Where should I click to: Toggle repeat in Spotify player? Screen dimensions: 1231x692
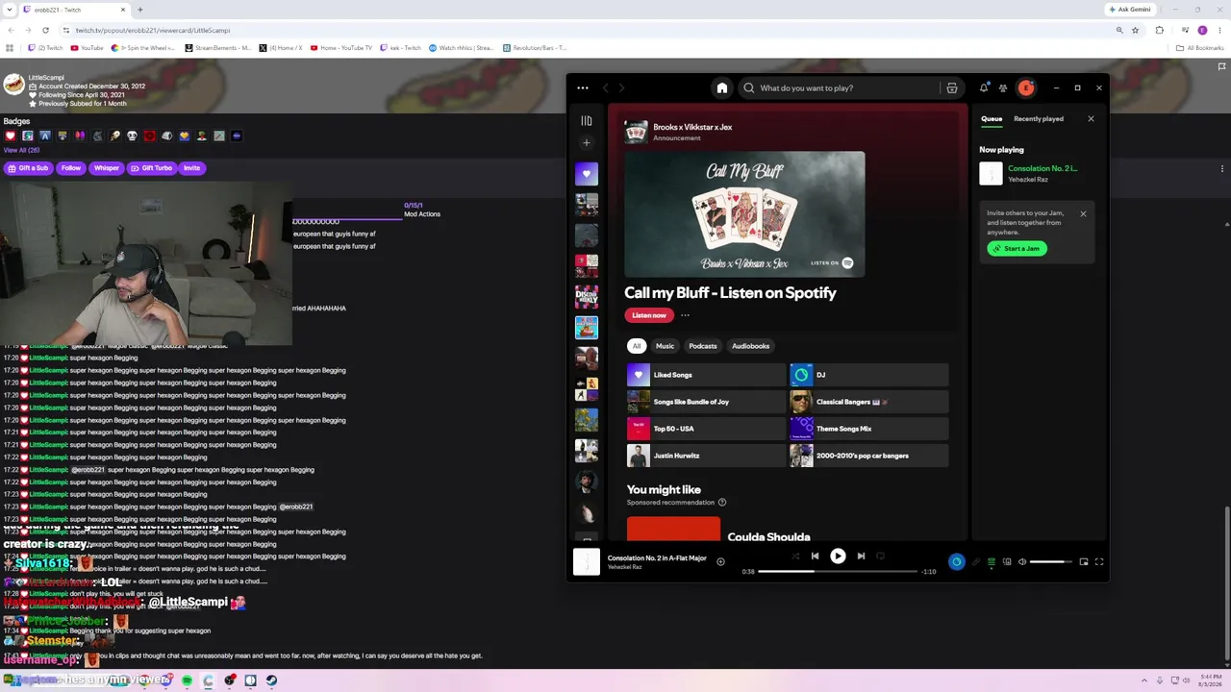coord(880,556)
